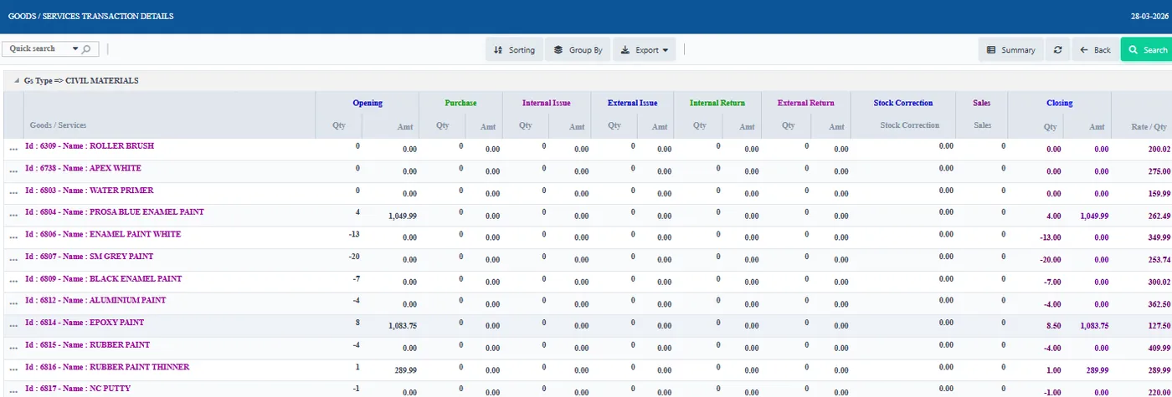Click the Rate / Qty value 275.00
Viewport: 1172px width, 397px height.
[x=1159, y=171]
